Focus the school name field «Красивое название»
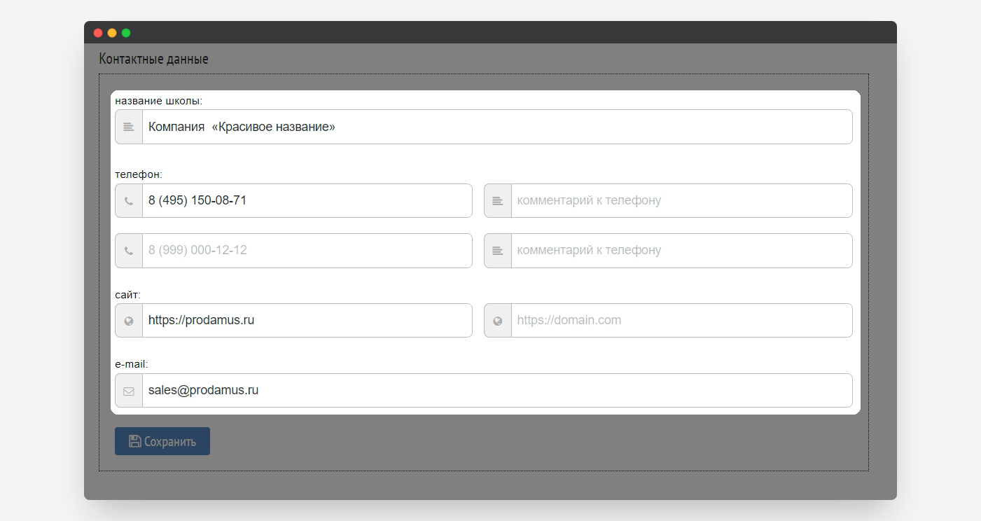 point(496,127)
